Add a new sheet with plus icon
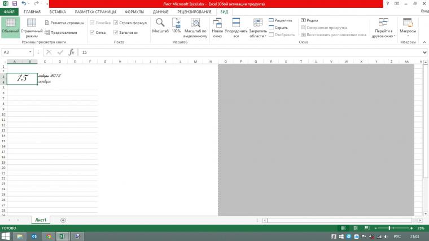429x241 pixels. (63, 220)
